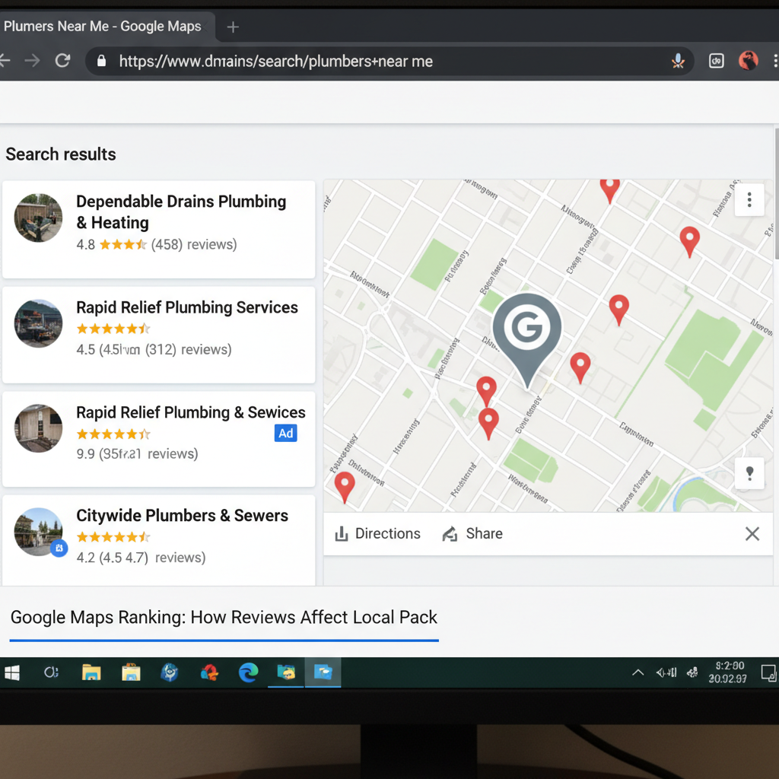The width and height of the screenshot is (779, 779).
Task: Open the map's three-dot options menu
Action: (x=749, y=200)
